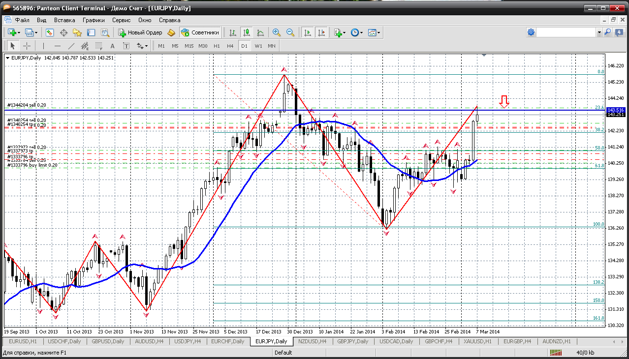
Task: Draw a trendline with the diagonal line tool
Action: 71,46
